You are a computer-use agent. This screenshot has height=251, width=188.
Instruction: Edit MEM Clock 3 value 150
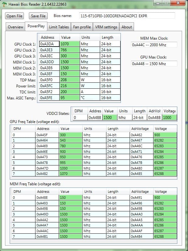69,74
